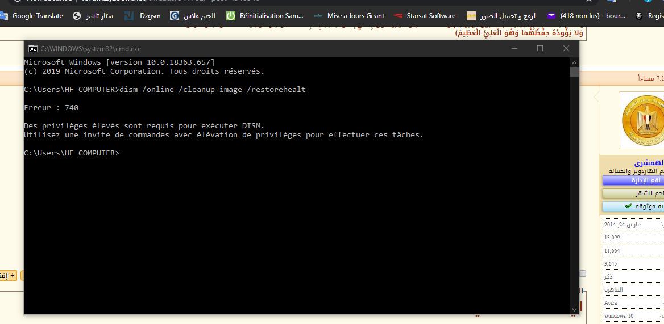Maximize the cmd.exe window
Image resolution: width=664 pixels, height=324 pixels.
540,49
